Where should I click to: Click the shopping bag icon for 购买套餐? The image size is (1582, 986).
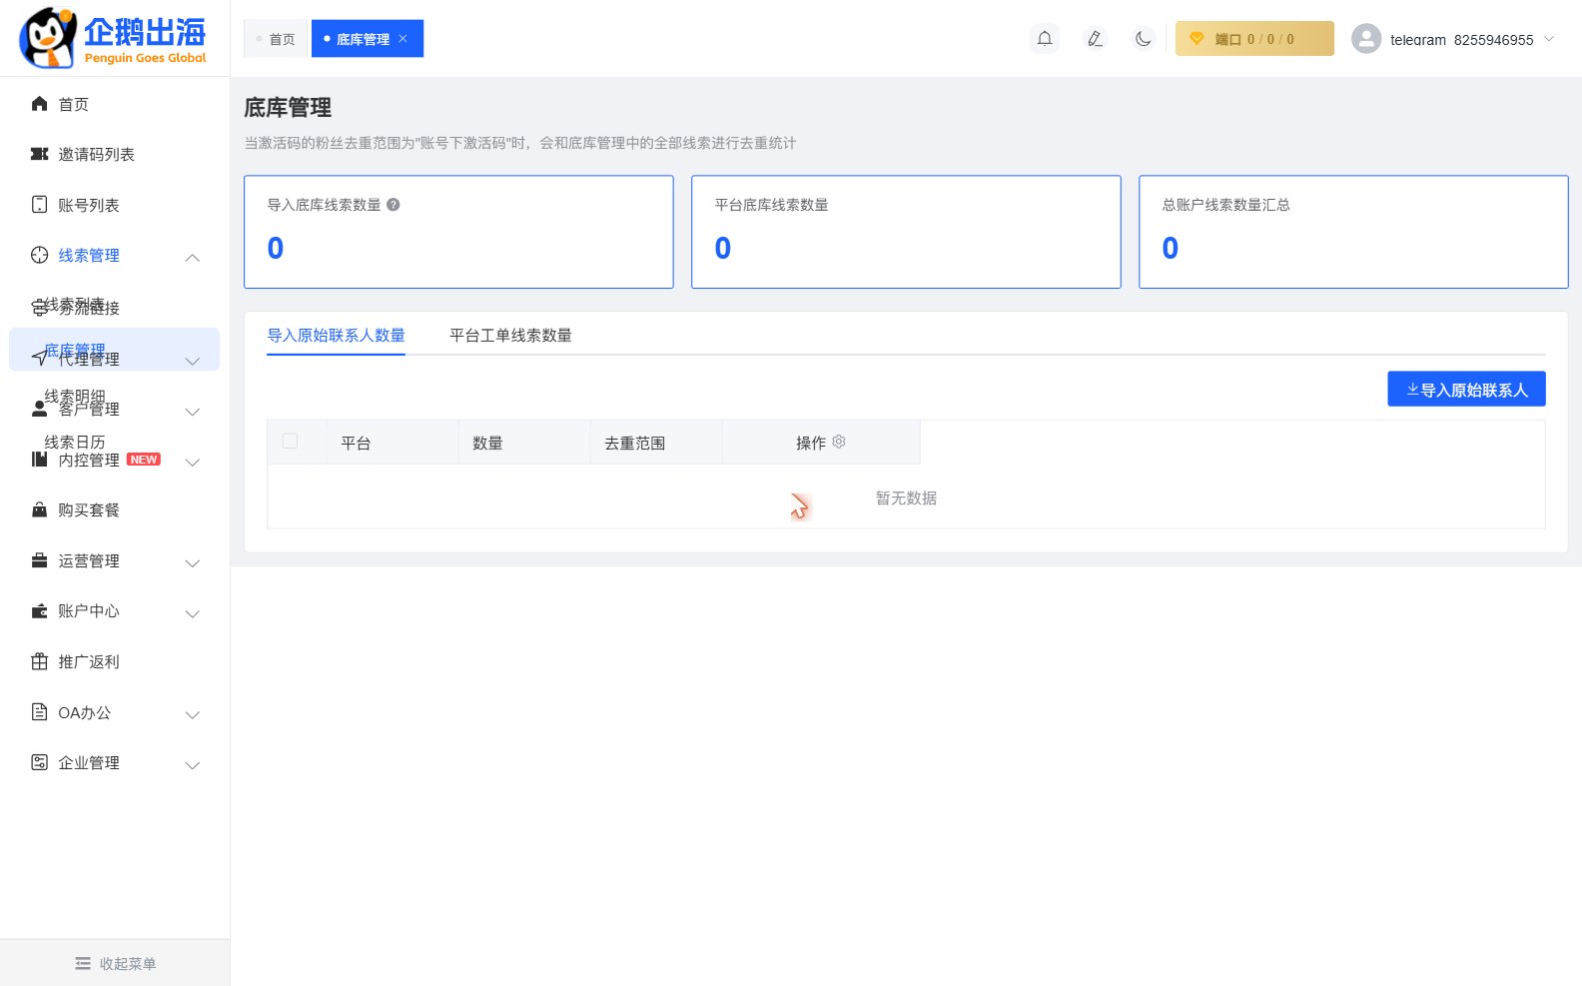point(40,509)
